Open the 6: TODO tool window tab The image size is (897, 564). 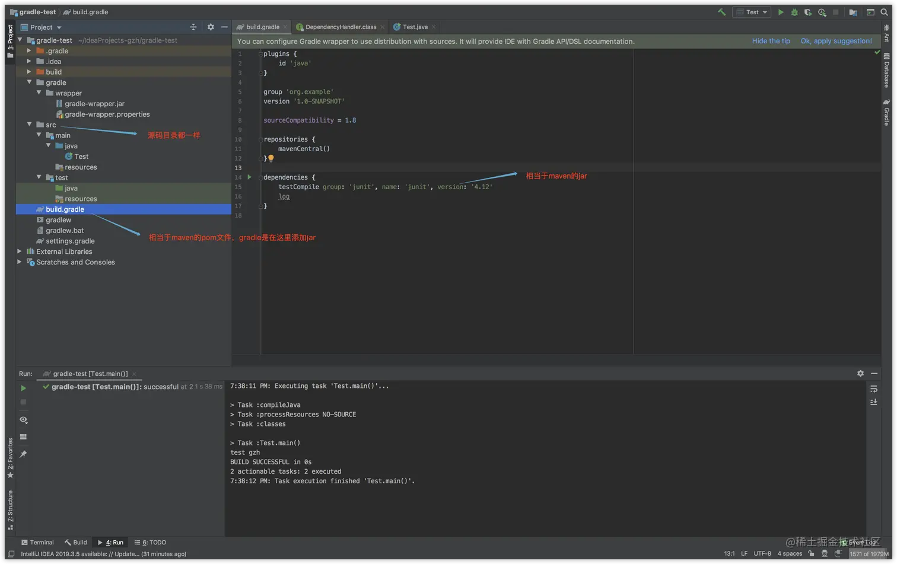[151, 542]
